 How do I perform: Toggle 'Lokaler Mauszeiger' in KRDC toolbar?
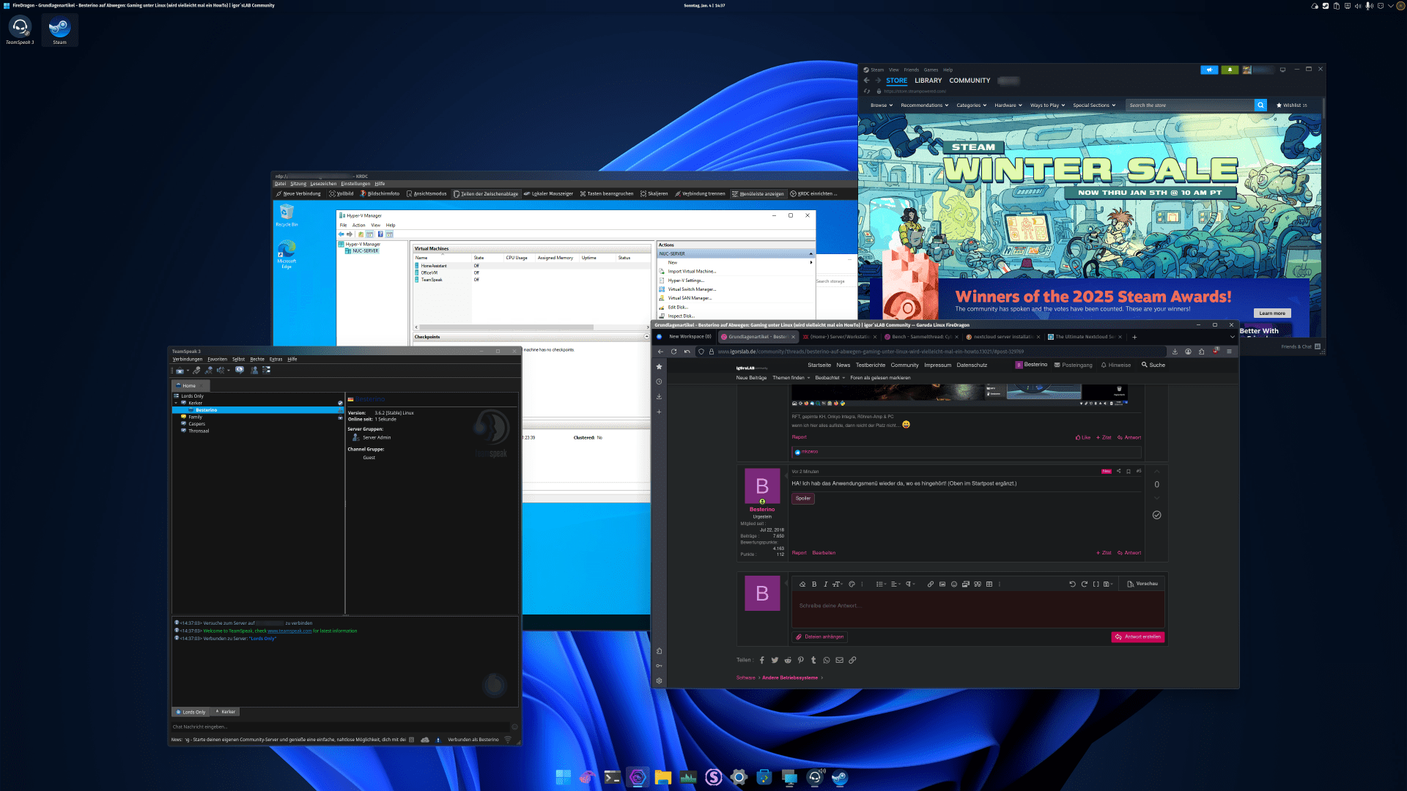coord(548,194)
